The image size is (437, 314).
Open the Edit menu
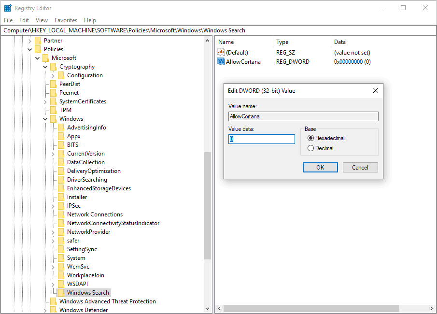(x=24, y=20)
